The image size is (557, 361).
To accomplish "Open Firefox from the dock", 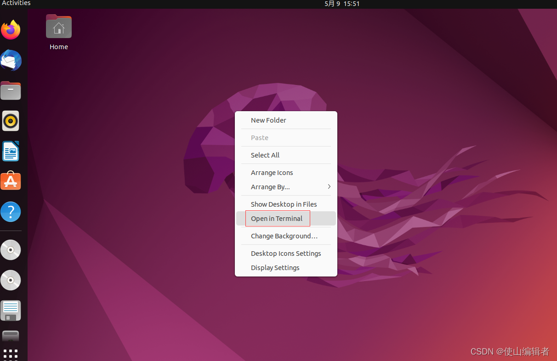I will pos(11,30).
